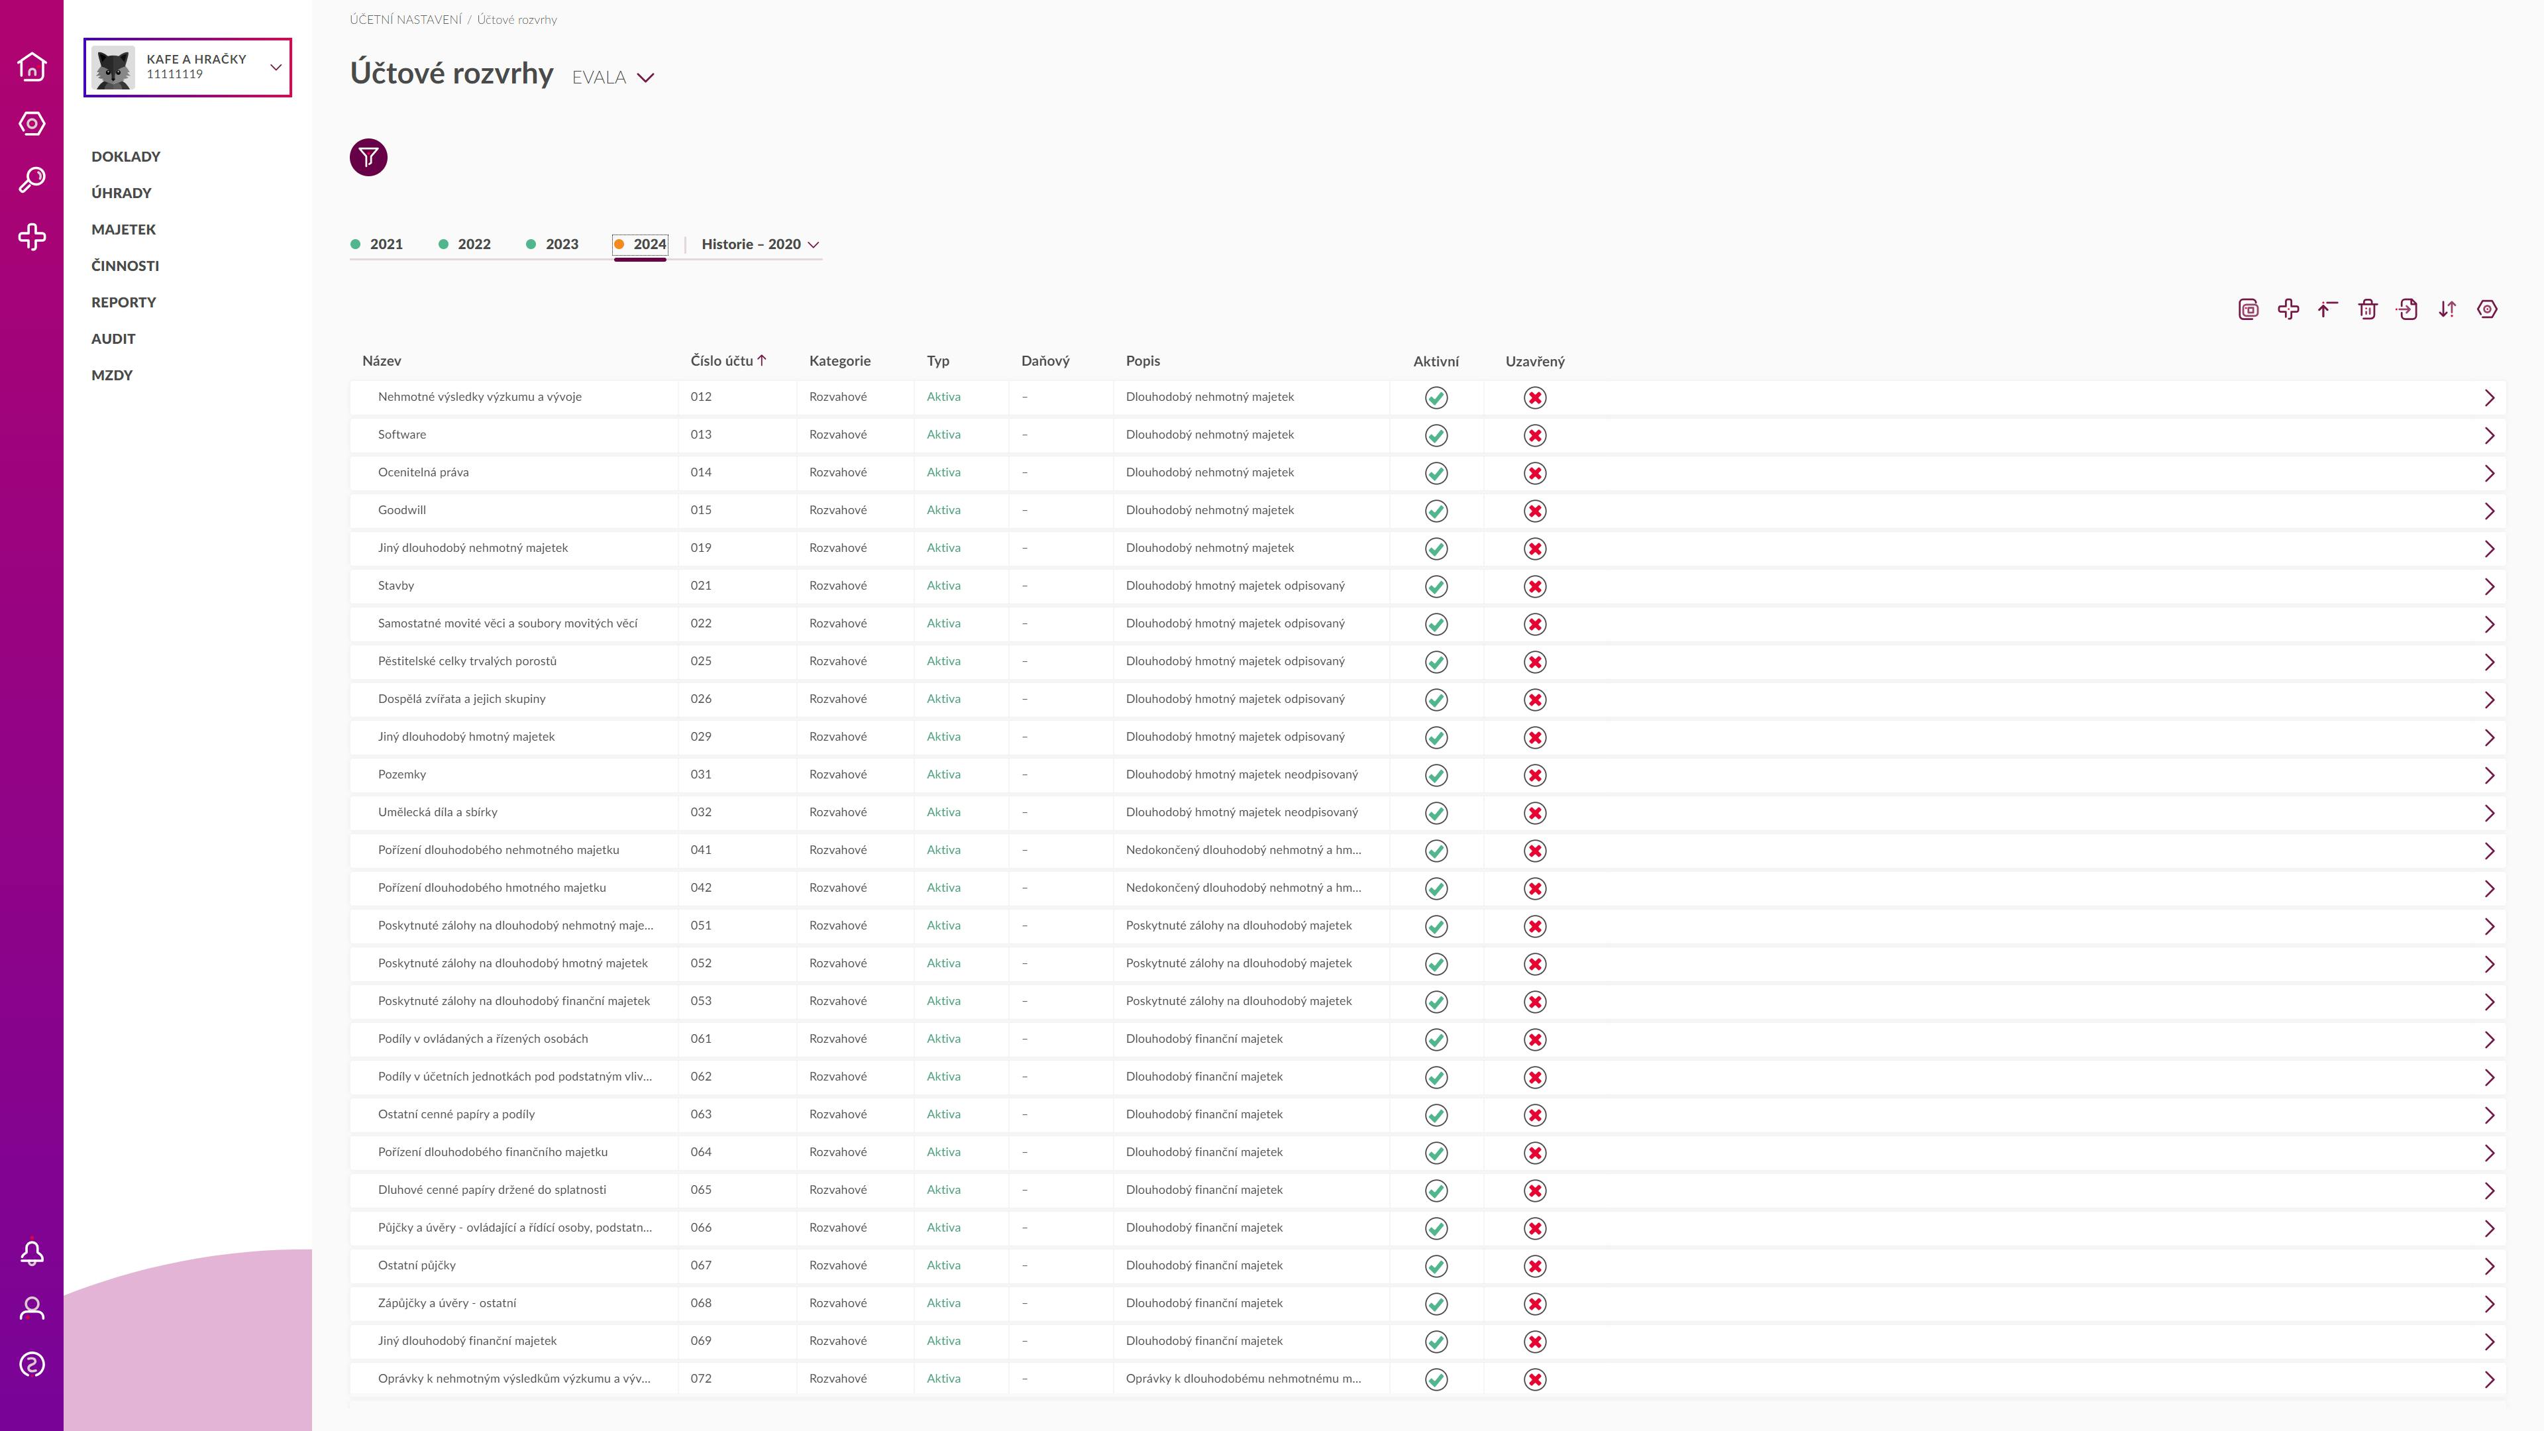Viewport: 2544px width, 1431px height.
Task: Open the AUDIT menu
Action: (x=113, y=339)
